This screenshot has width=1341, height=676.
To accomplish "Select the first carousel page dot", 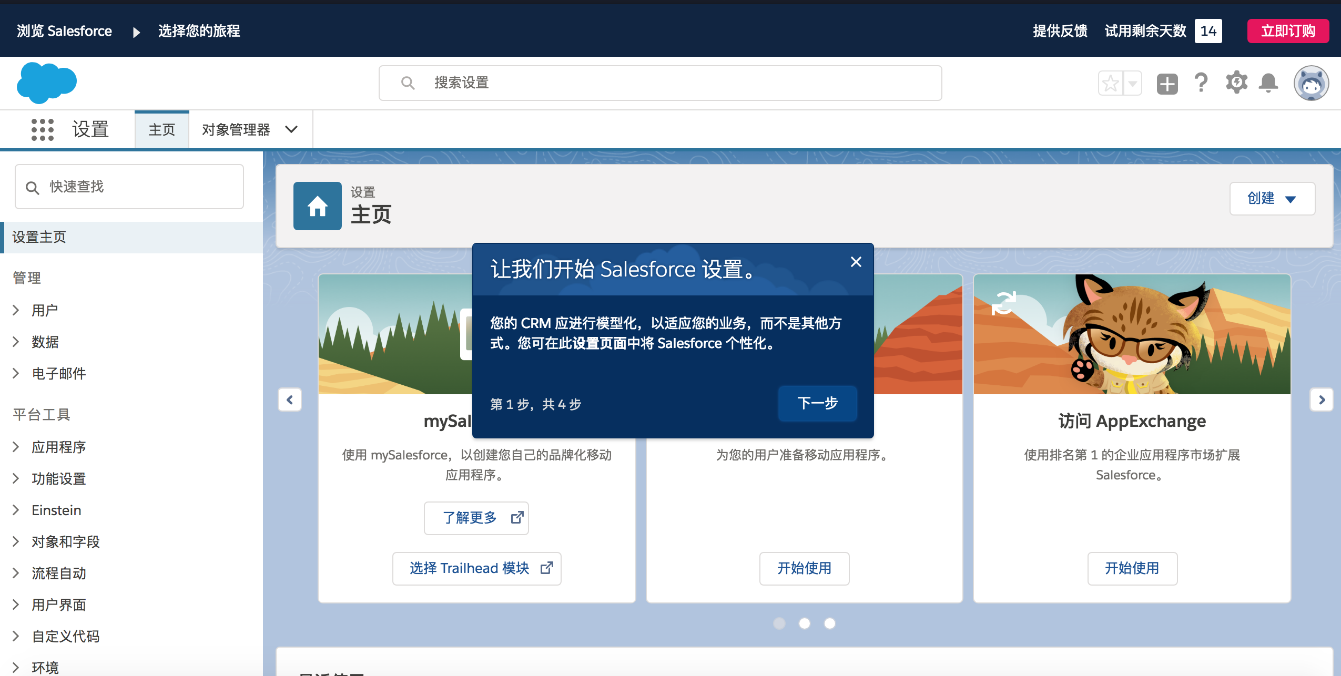I will click(x=779, y=623).
